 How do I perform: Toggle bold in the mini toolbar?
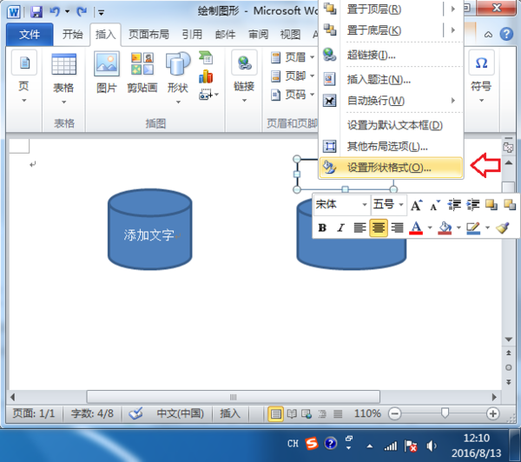tap(322, 228)
